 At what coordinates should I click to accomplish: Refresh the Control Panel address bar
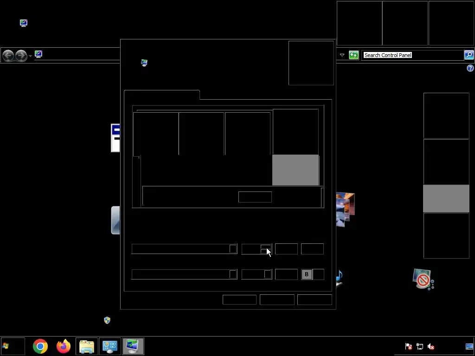(353, 55)
